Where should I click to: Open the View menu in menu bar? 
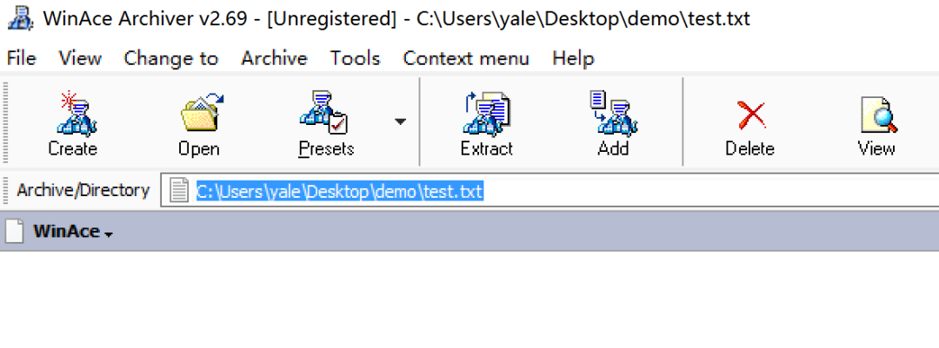point(80,59)
